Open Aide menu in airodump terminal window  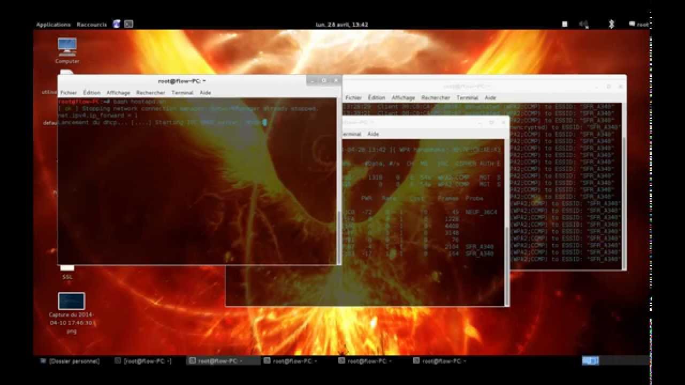tap(373, 134)
